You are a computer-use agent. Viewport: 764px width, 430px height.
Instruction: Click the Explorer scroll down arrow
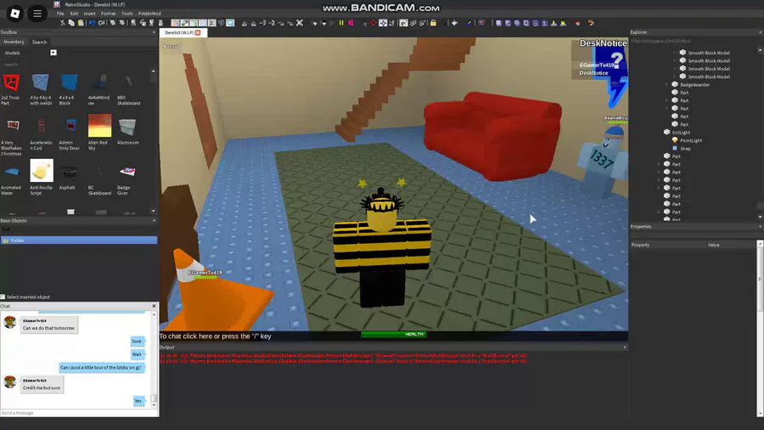761,218
